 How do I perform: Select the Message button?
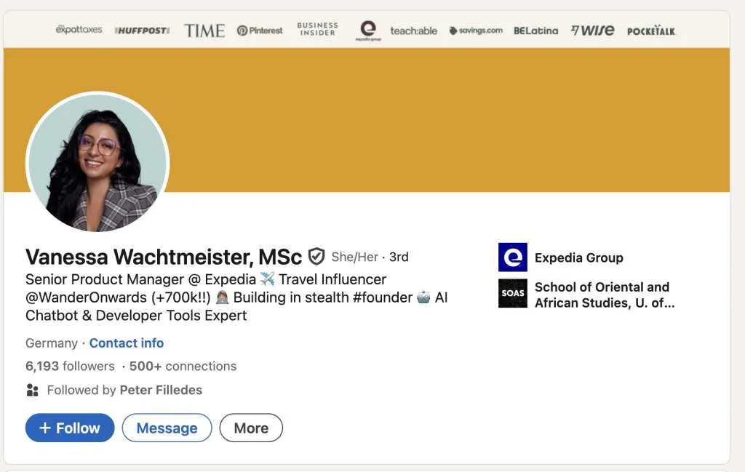click(167, 428)
